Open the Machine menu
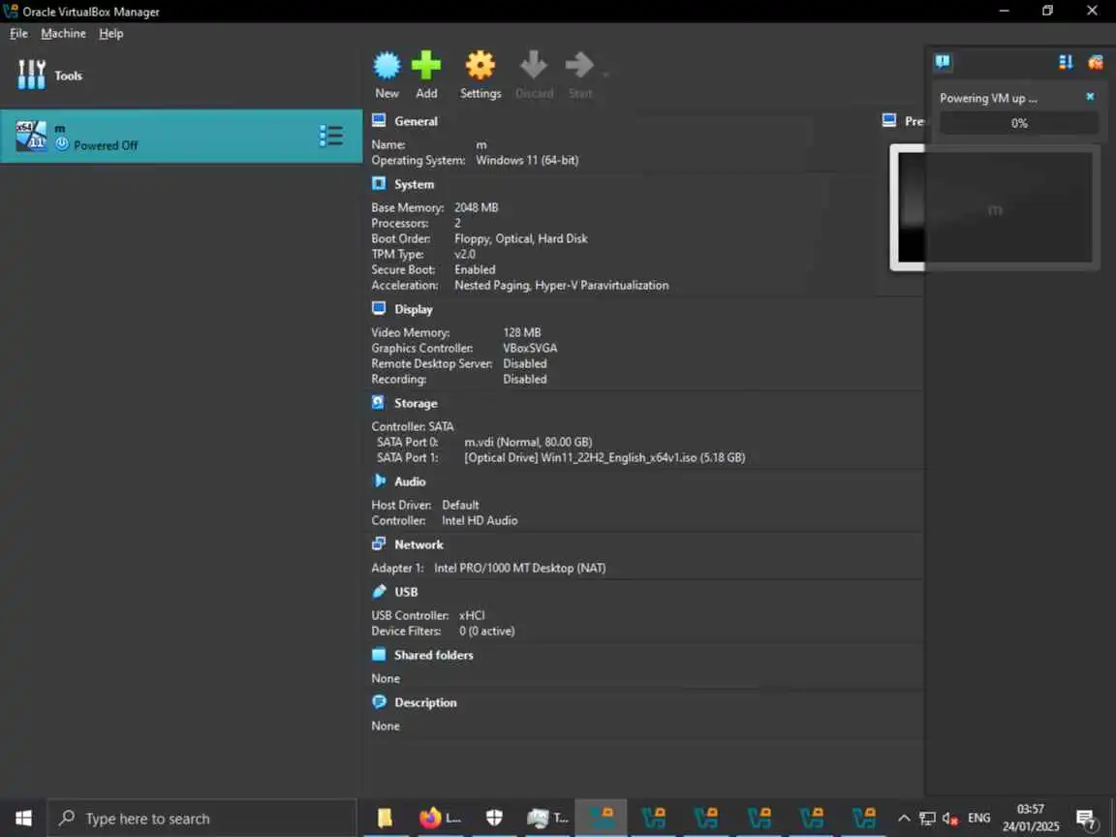1116x837 pixels. [x=63, y=34]
